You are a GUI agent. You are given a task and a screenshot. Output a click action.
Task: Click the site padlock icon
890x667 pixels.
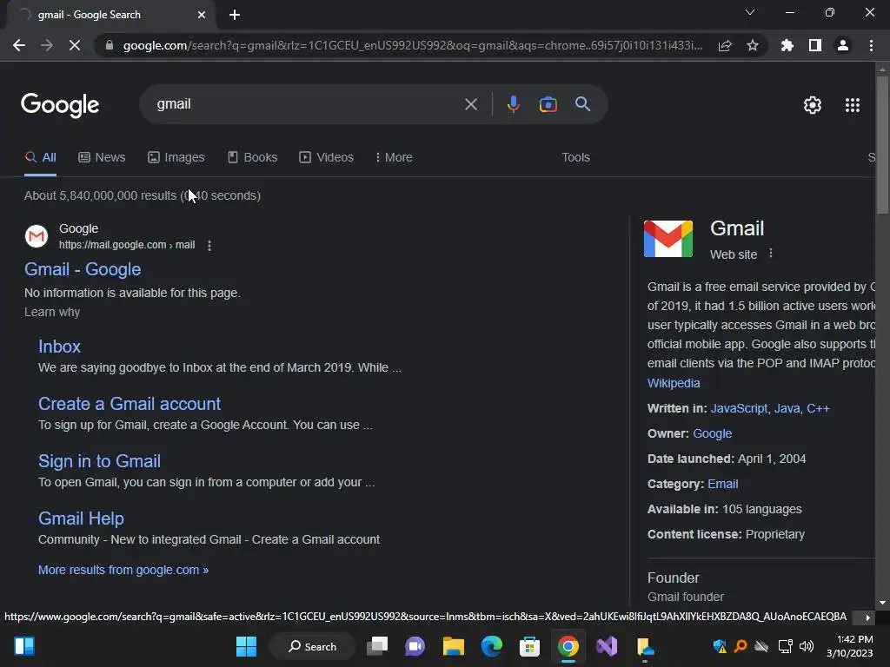[x=109, y=45]
